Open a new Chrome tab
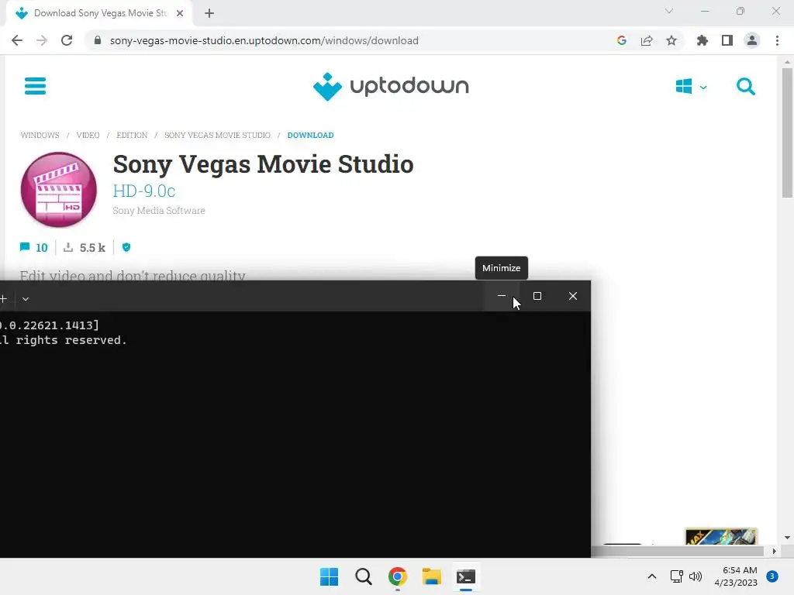Screen dimensions: 794x595 point(209,13)
